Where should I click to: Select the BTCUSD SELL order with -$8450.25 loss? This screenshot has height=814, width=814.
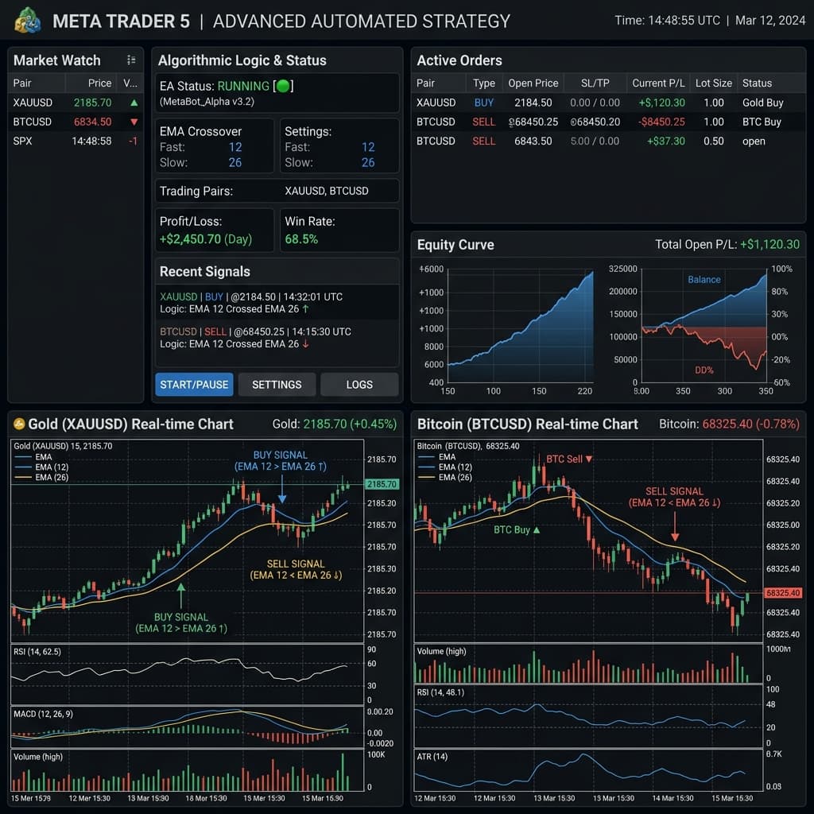coord(608,122)
